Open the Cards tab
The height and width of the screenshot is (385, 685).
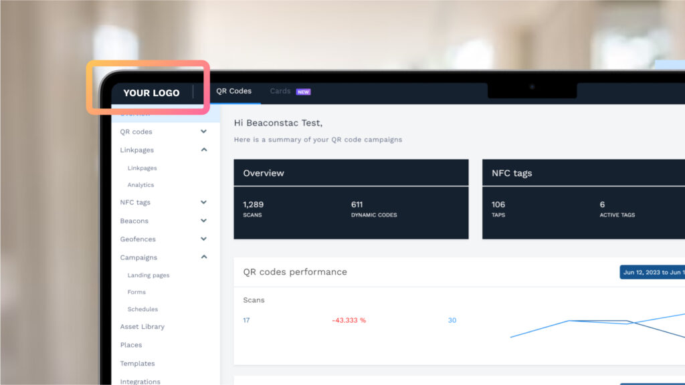point(280,91)
